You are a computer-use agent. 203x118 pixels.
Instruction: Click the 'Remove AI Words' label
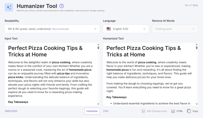point(163,21)
